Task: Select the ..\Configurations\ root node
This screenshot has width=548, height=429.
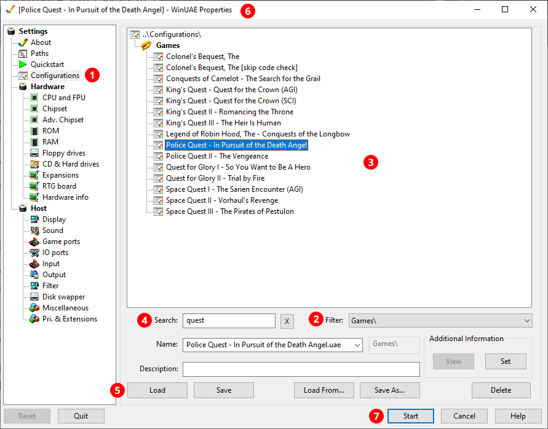Action: point(172,34)
